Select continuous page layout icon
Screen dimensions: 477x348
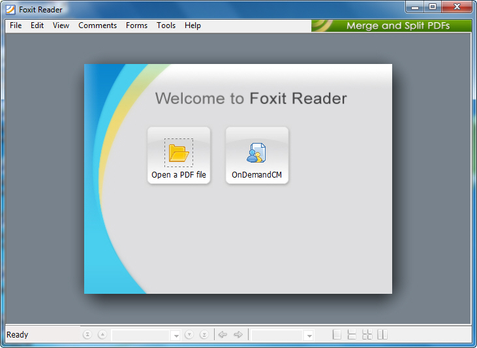coord(352,334)
